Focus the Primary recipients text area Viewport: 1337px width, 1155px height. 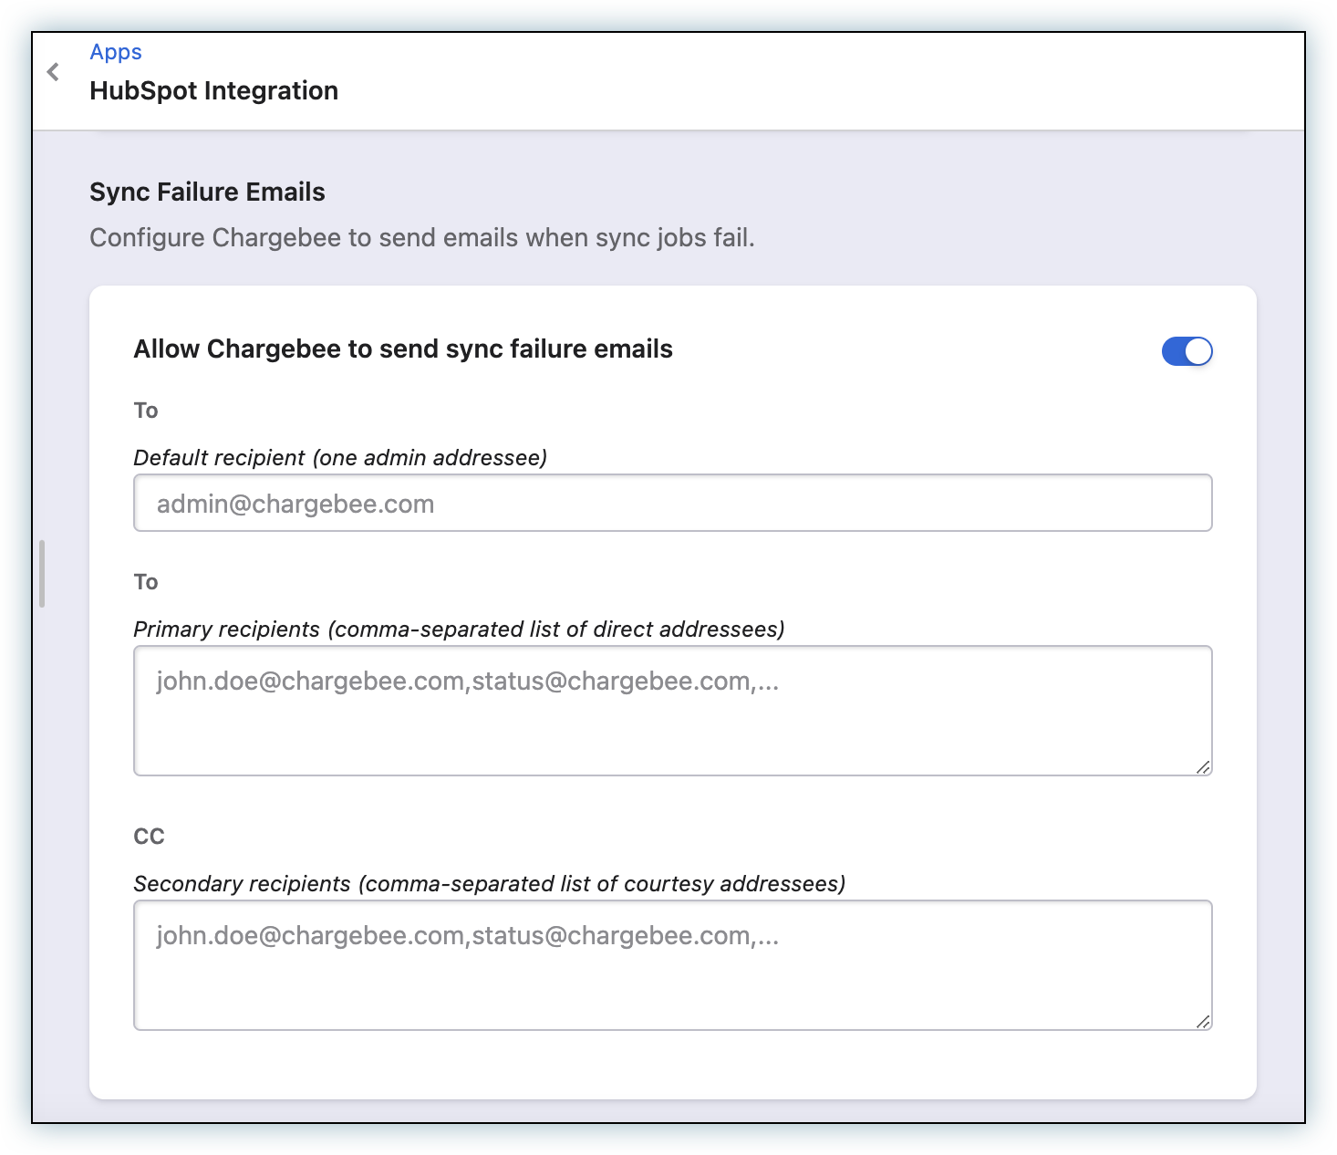tap(672, 711)
